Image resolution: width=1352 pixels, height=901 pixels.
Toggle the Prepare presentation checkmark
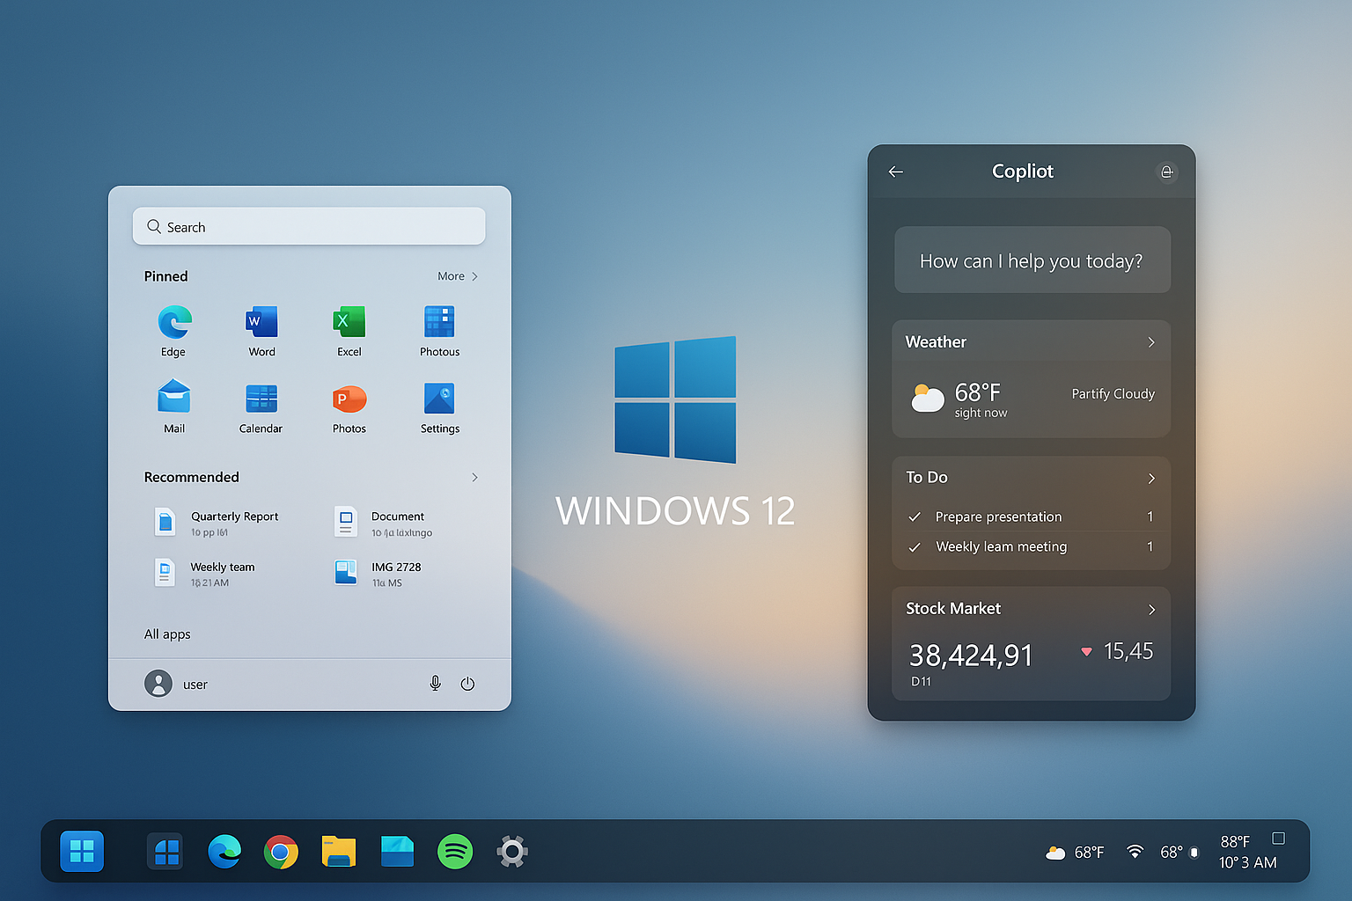pos(915,516)
